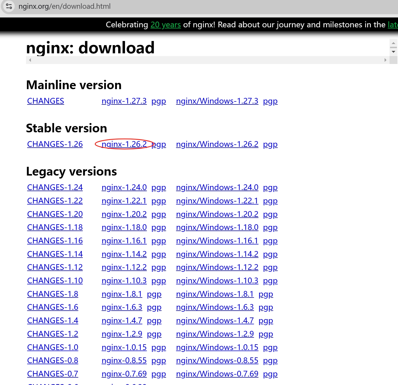Download nginx-1.8.1 source
Image resolution: width=398 pixels, height=385 pixels.
click(122, 294)
